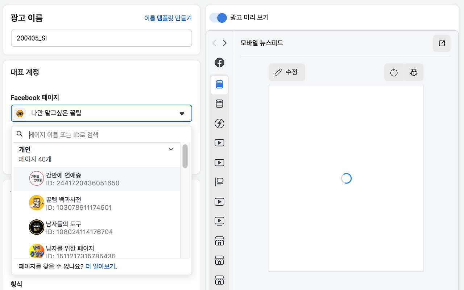
Task: Click the 이름 템플릿 만들기 link
Action: [x=168, y=18]
